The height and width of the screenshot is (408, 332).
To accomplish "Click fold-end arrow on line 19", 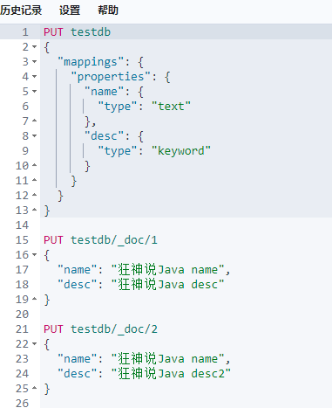I will [35, 299].
